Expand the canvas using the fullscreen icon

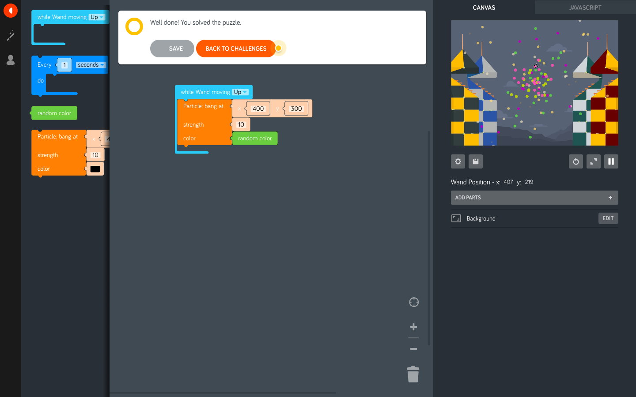click(593, 161)
